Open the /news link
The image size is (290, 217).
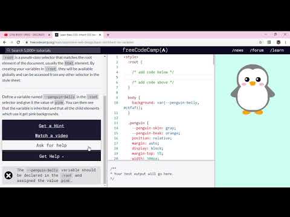(237, 50)
